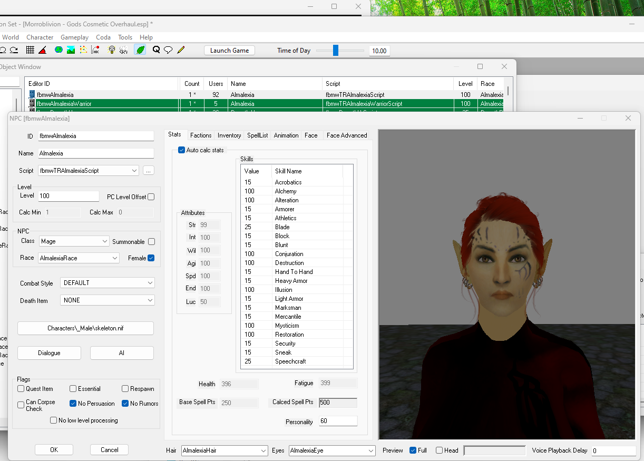
Task: Open world globe toolbar icon
Action: 58,50
